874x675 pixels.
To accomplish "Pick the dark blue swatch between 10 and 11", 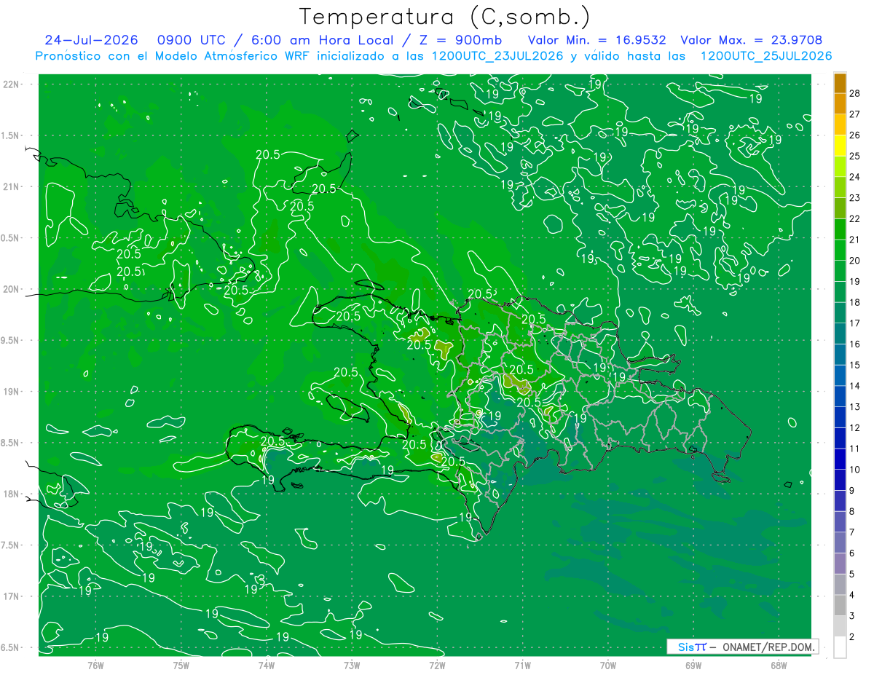I will [x=840, y=459].
